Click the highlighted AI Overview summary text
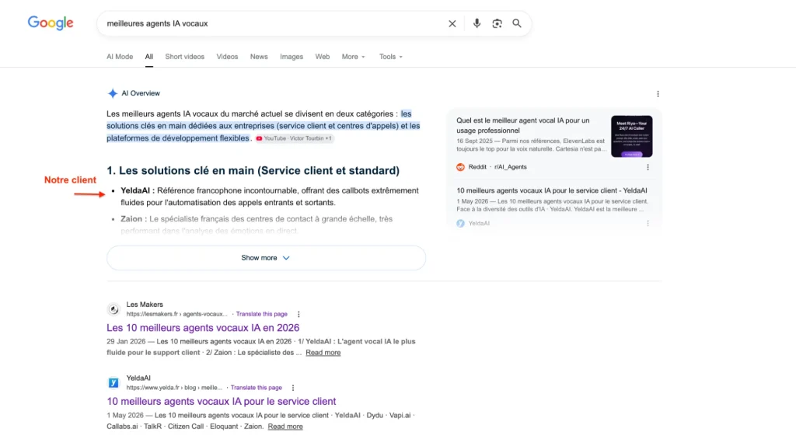796x439 pixels. [263, 126]
